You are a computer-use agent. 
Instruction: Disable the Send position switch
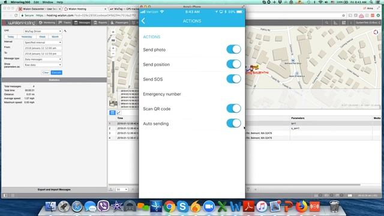[x=233, y=64]
